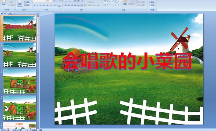Screen dimensions: 216x131
Task: Open the 形状轮廓 shape outline menu
Action: point(140,2)
